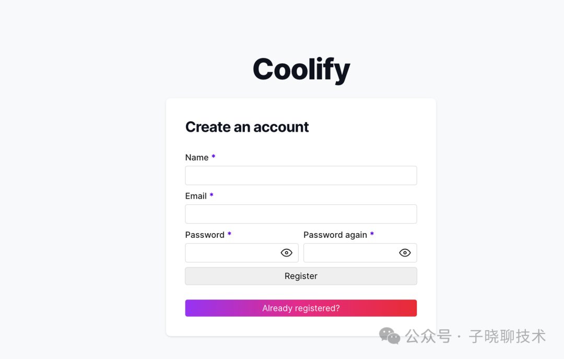The height and width of the screenshot is (359, 564).
Task: Focus the Password input field
Action: 235,252
